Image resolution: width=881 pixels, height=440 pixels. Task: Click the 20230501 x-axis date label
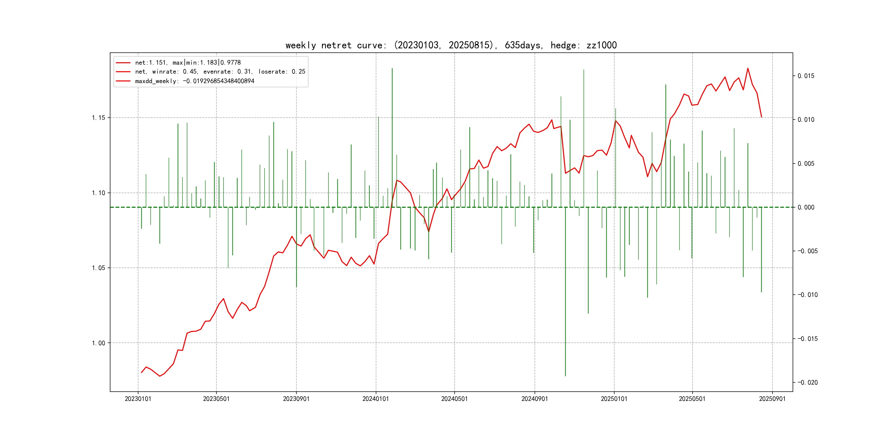click(216, 399)
